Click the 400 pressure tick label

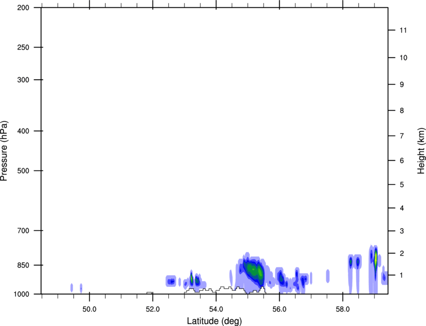pos(23,131)
